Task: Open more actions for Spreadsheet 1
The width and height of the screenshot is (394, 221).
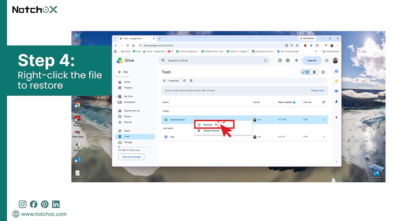Action: (323, 120)
